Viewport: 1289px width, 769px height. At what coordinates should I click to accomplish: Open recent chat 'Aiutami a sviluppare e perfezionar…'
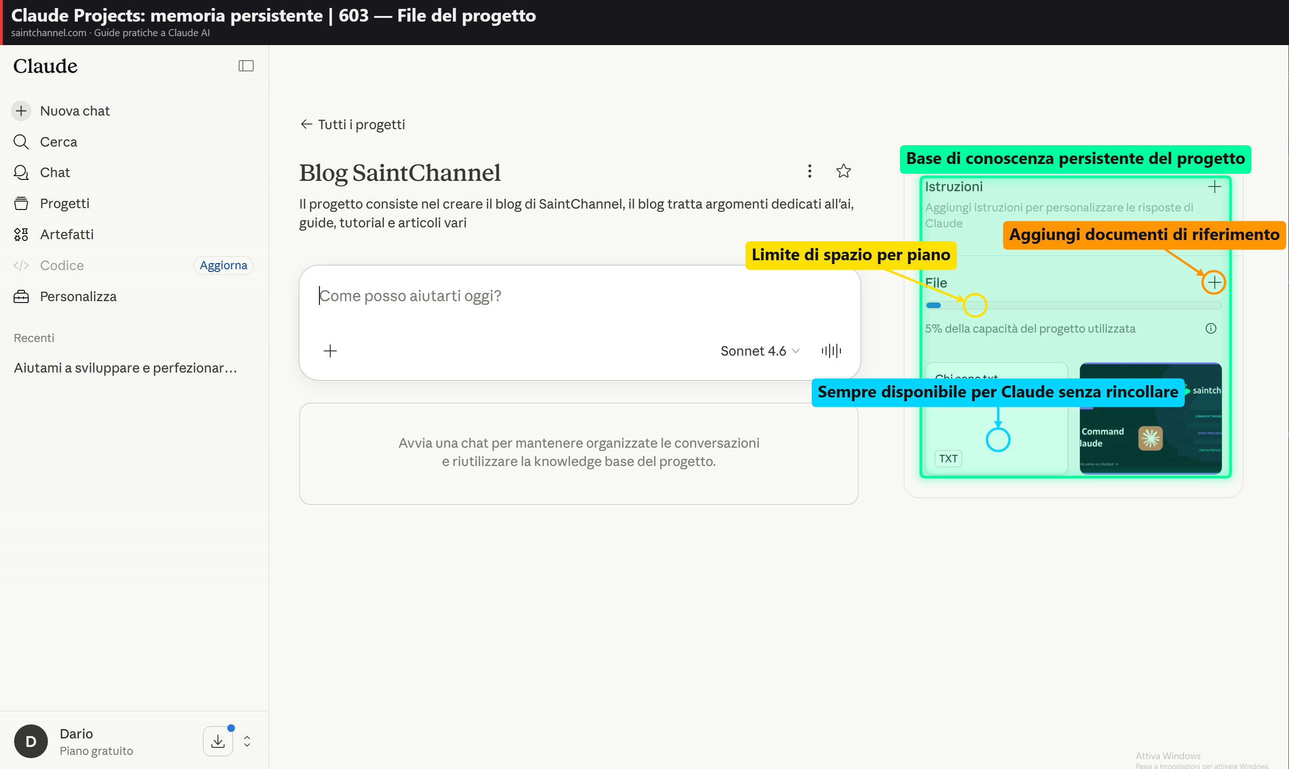click(x=125, y=368)
